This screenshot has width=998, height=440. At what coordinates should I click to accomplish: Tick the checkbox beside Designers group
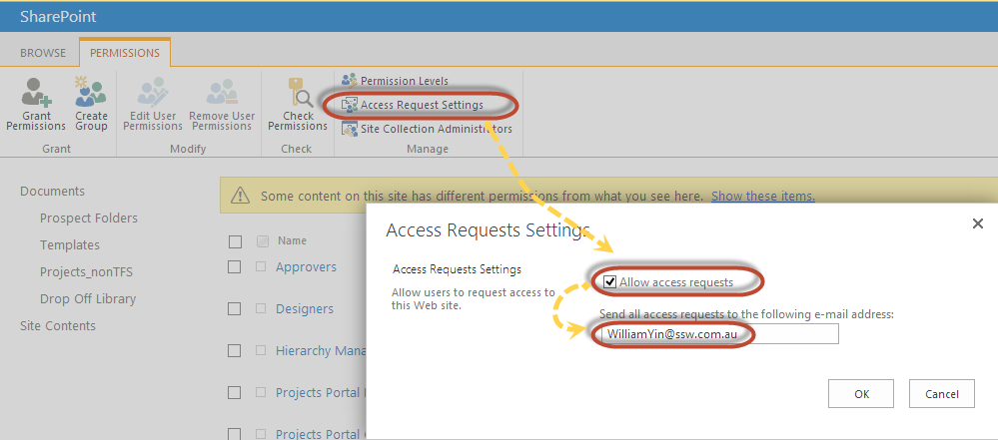(235, 308)
